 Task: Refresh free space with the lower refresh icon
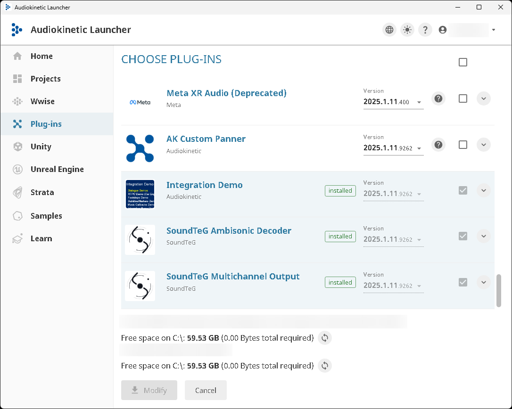pos(324,366)
